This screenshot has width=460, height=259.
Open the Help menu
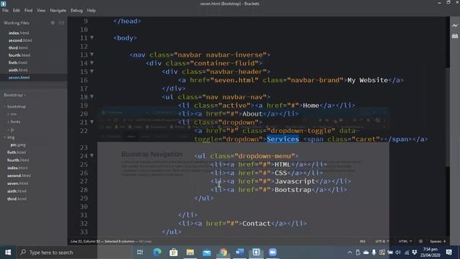click(x=91, y=10)
